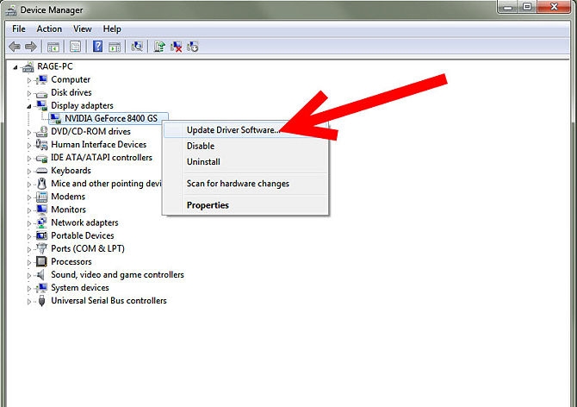This screenshot has height=407, width=577.
Task: Expand the Processors node arrow
Action: tap(29, 262)
